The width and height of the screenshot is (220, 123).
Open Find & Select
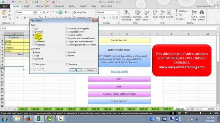(x=202, y=15)
